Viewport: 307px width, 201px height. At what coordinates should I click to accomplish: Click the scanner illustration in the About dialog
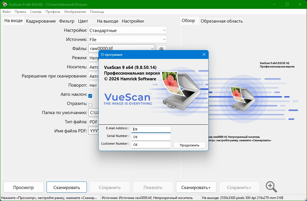(x=181, y=91)
